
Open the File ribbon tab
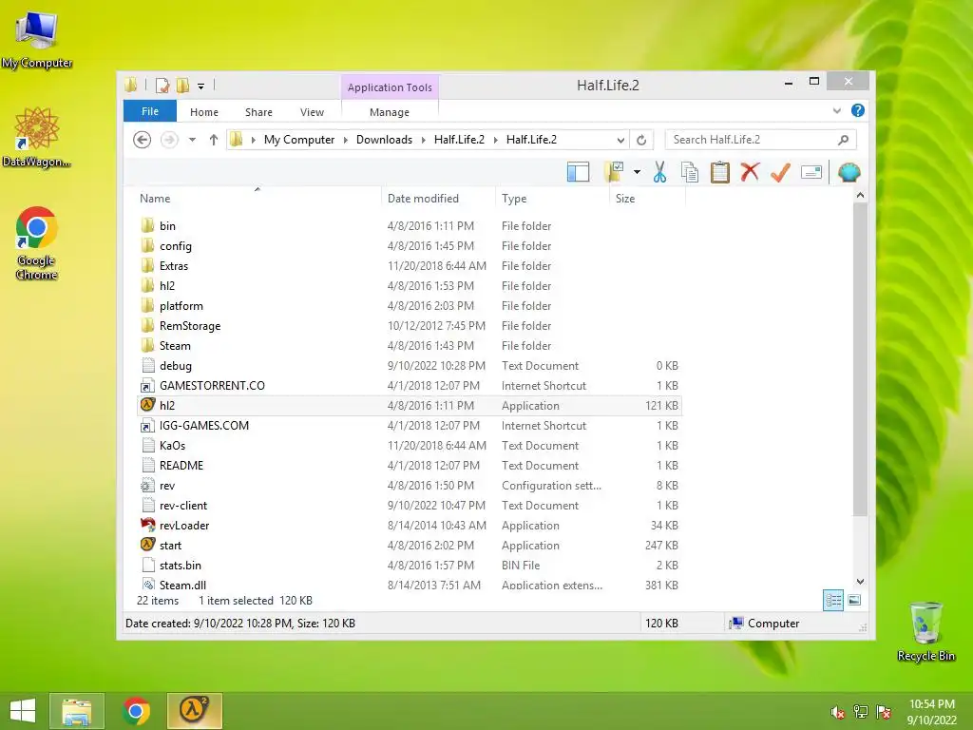coord(150,111)
